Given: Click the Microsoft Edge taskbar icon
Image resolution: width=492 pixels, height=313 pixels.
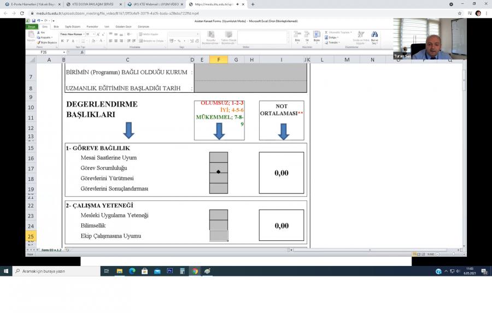Looking at the screenshot, I should coord(132,271).
